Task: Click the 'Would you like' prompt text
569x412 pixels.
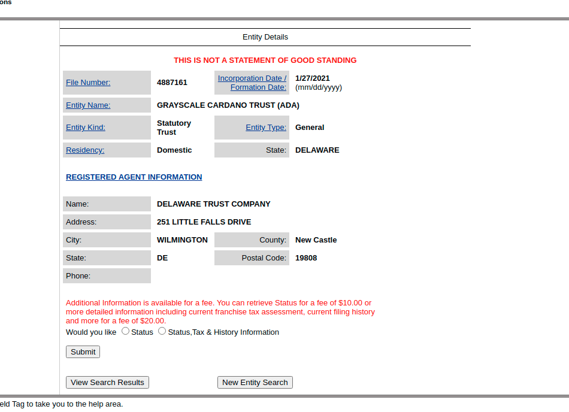Action: point(91,332)
